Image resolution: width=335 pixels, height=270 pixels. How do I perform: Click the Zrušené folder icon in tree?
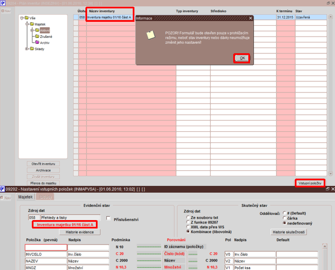37,36
